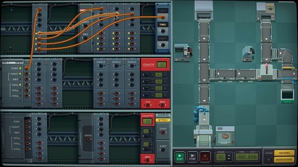Image resolution: width=298 pixels, height=167 pixels.
Task: Halt the simulation with the red STOP button
Action: (x=205, y=157)
